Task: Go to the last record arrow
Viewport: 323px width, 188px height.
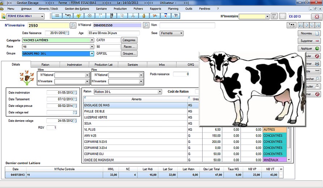Action: (318, 25)
